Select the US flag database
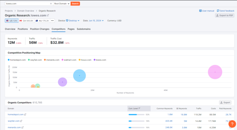 pyautogui.click(x=12, y=21)
